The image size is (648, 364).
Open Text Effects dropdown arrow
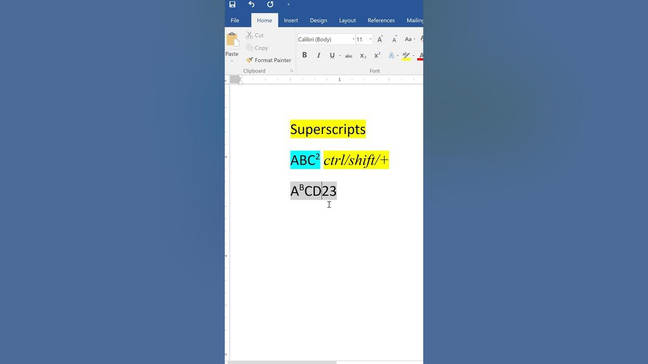(398, 56)
